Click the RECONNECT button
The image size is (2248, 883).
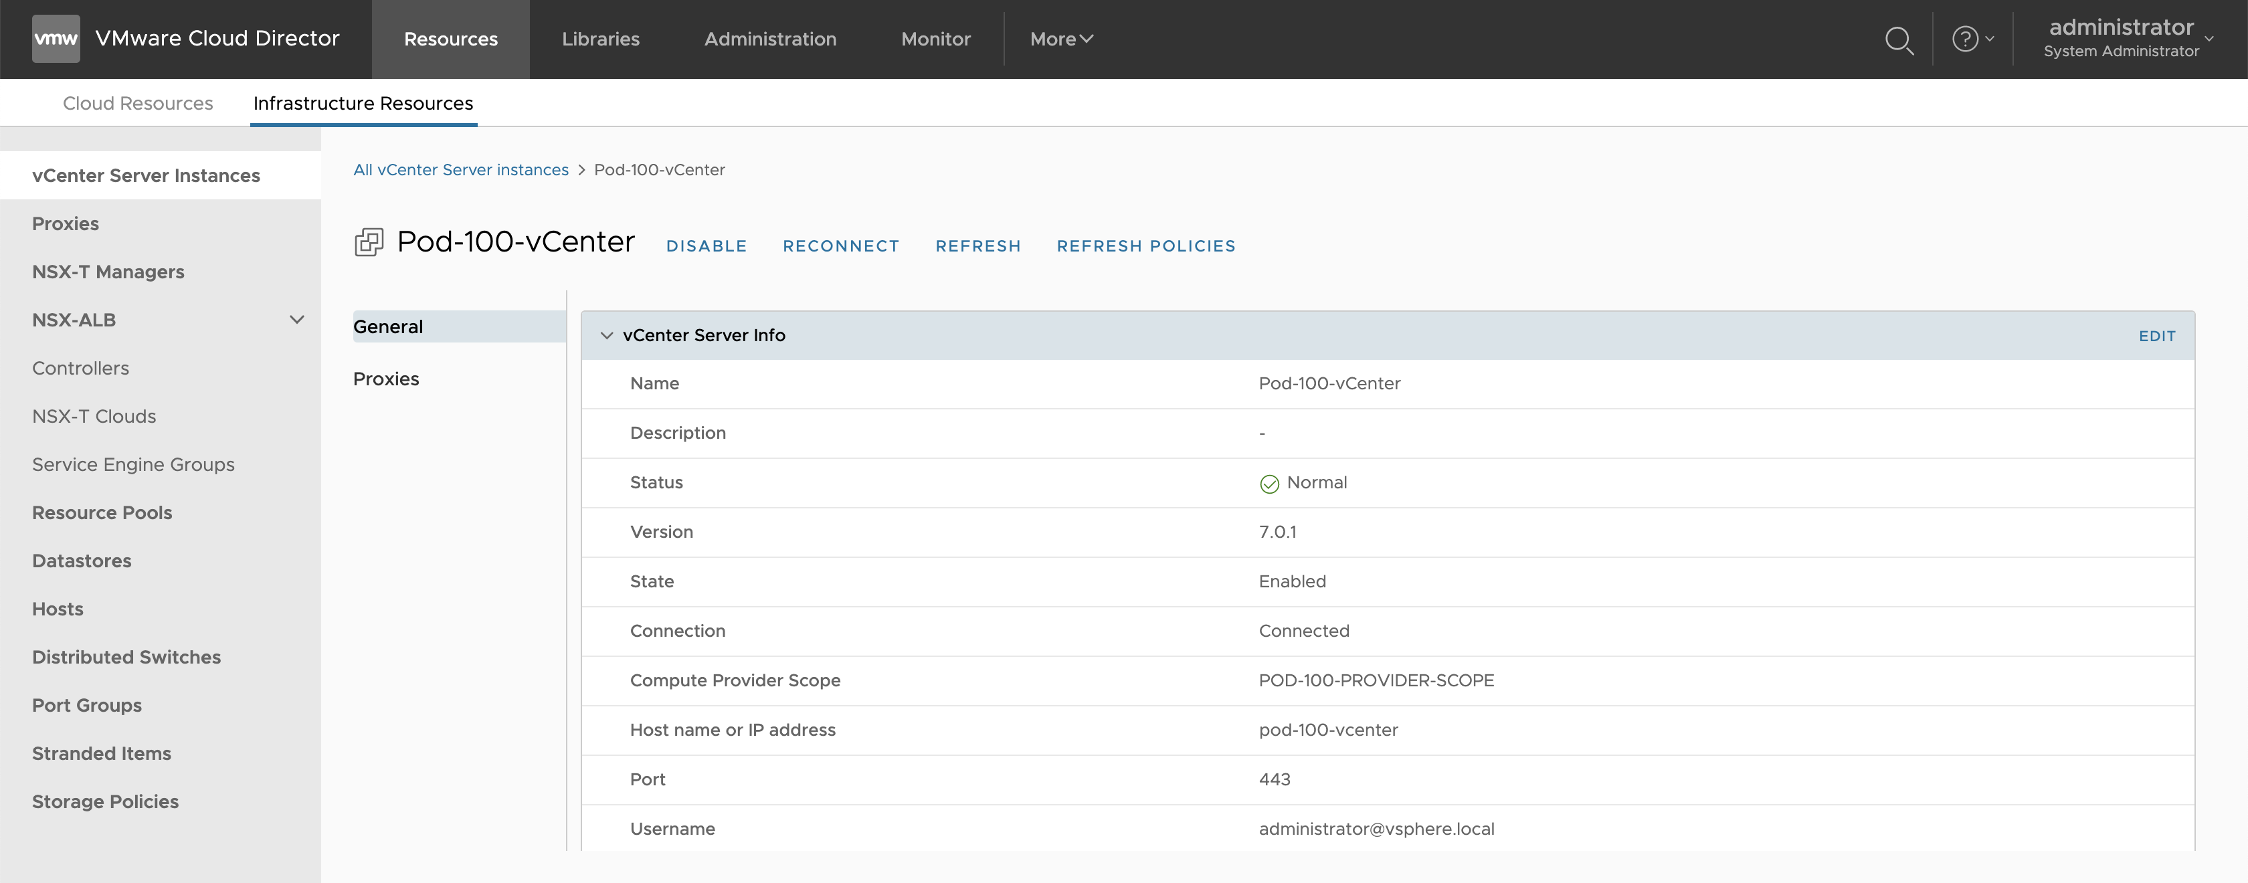[840, 246]
